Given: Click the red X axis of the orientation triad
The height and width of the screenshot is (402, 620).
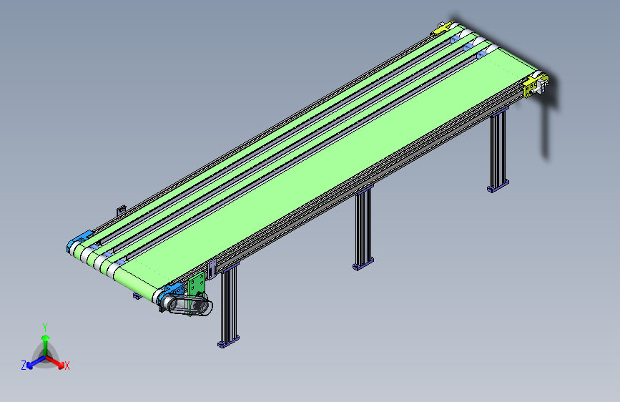Looking at the screenshot, I should [55, 362].
